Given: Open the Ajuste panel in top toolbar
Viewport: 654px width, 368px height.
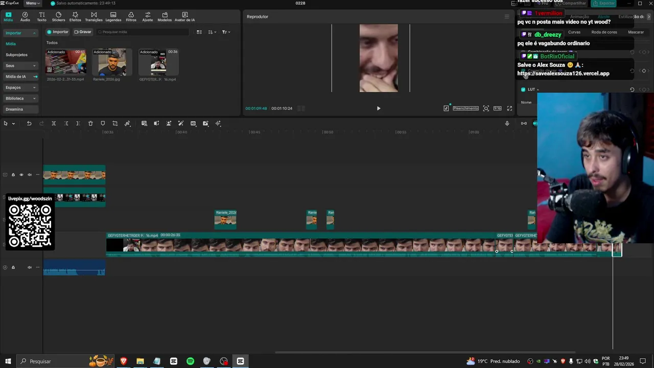Looking at the screenshot, I should point(148,17).
